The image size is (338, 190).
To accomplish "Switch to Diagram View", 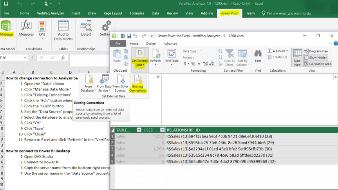I will [316, 51].
